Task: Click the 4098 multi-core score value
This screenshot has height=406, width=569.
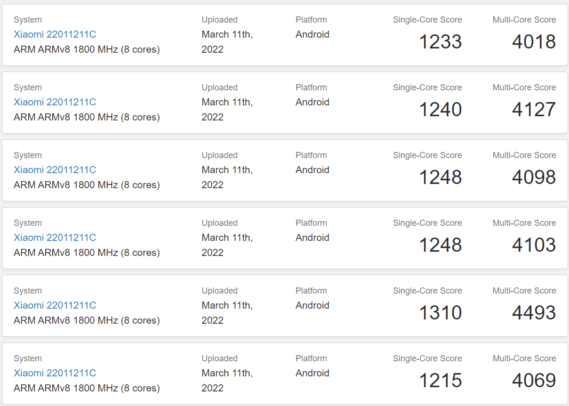Action: (534, 177)
